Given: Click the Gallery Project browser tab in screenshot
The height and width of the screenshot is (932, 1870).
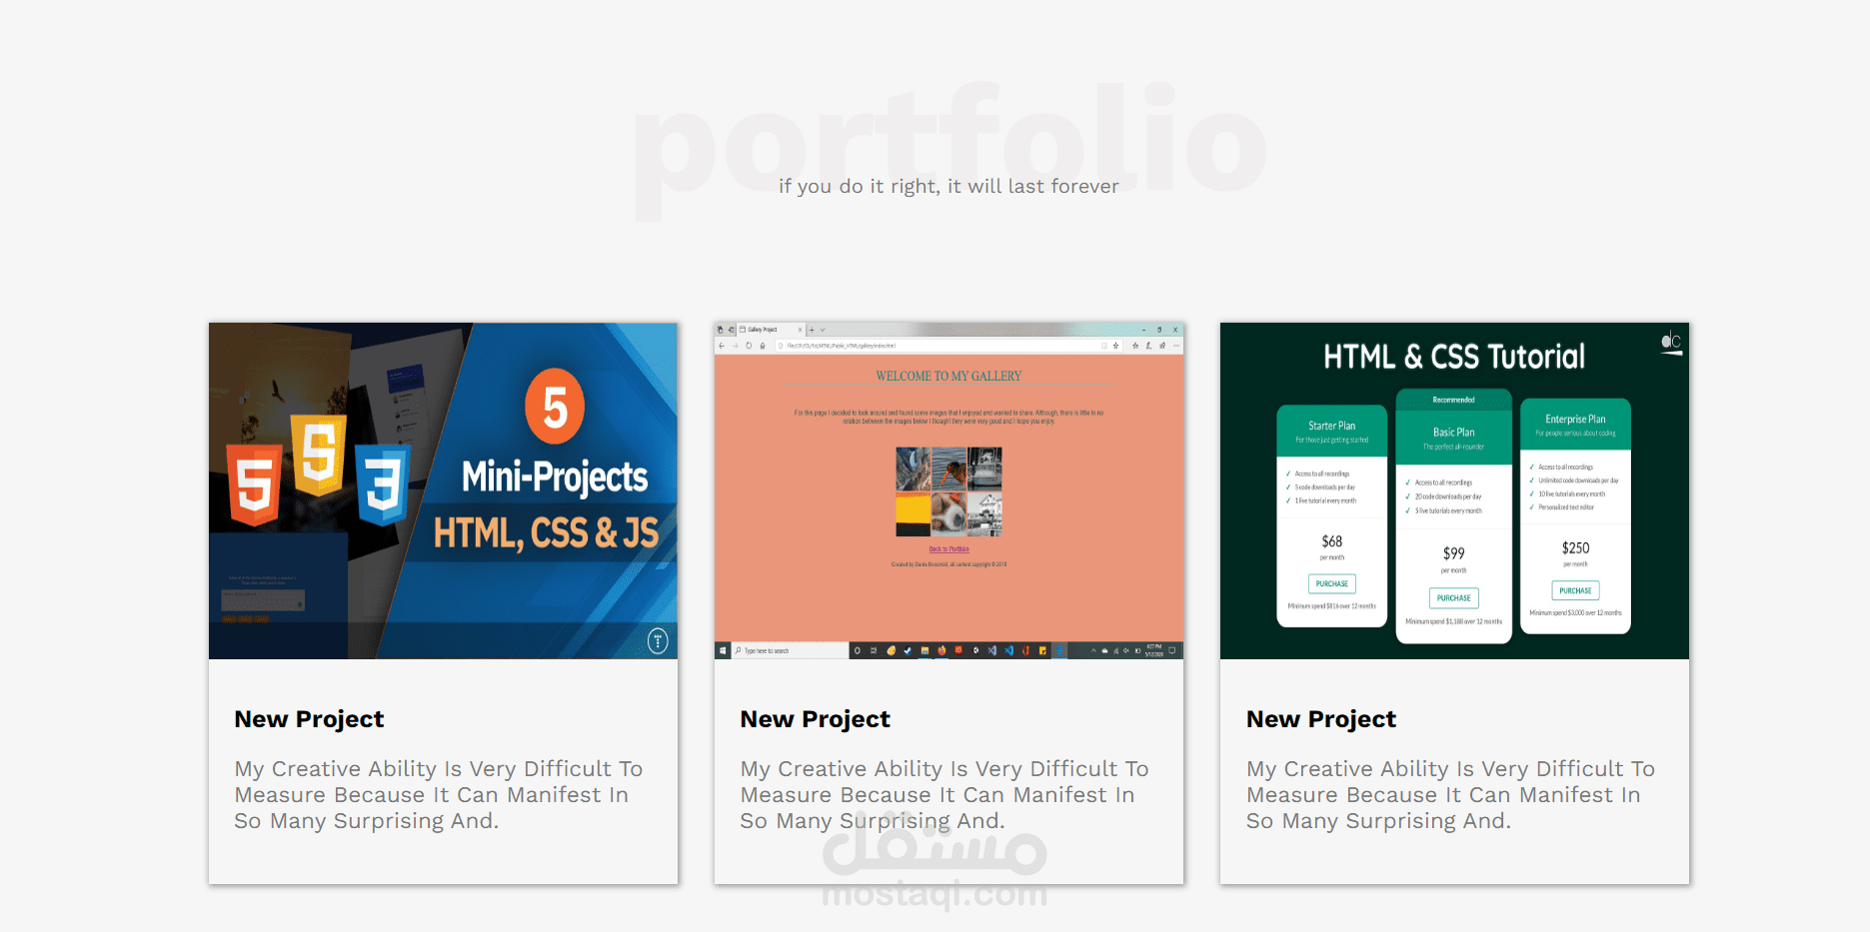Looking at the screenshot, I should [771, 330].
